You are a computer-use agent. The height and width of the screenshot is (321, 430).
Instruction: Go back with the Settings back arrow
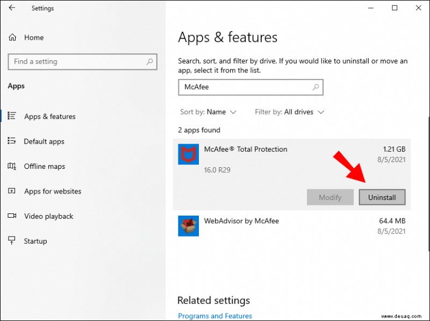12,8
